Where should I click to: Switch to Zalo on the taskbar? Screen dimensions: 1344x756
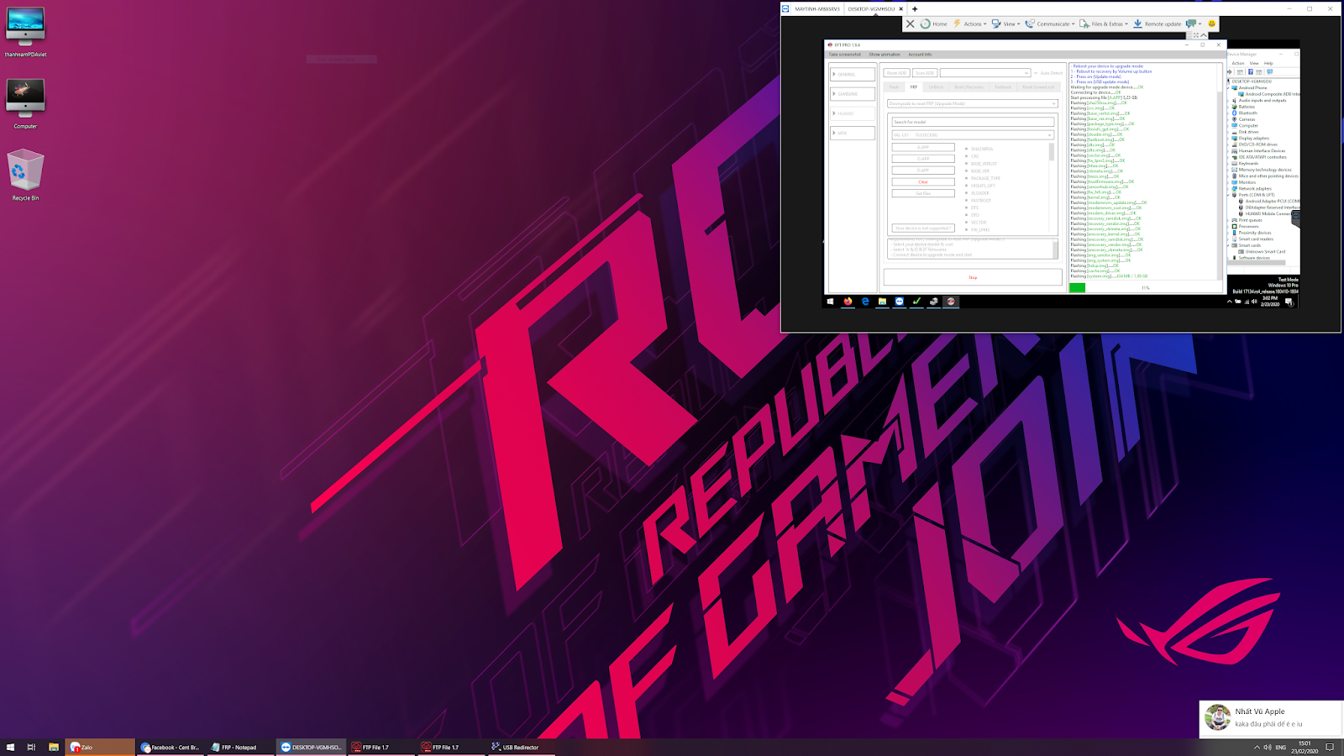(x=100, y=747)
